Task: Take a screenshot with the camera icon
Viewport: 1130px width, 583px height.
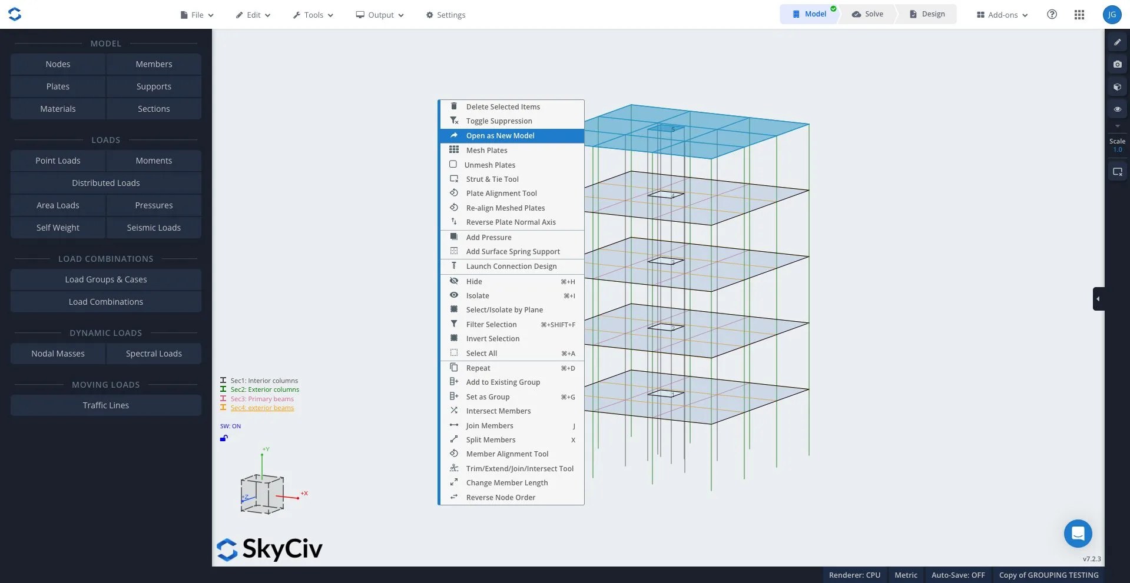Action: (1117, 65)
